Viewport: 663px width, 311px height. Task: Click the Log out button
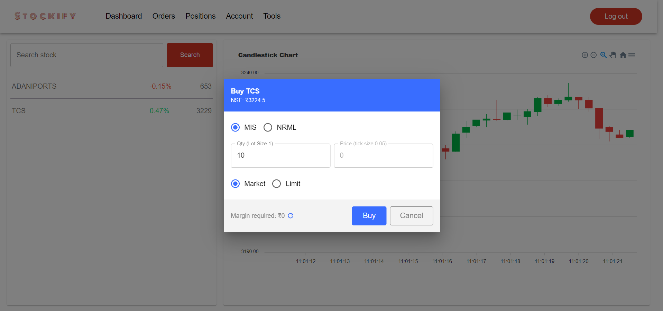point(616,16)
